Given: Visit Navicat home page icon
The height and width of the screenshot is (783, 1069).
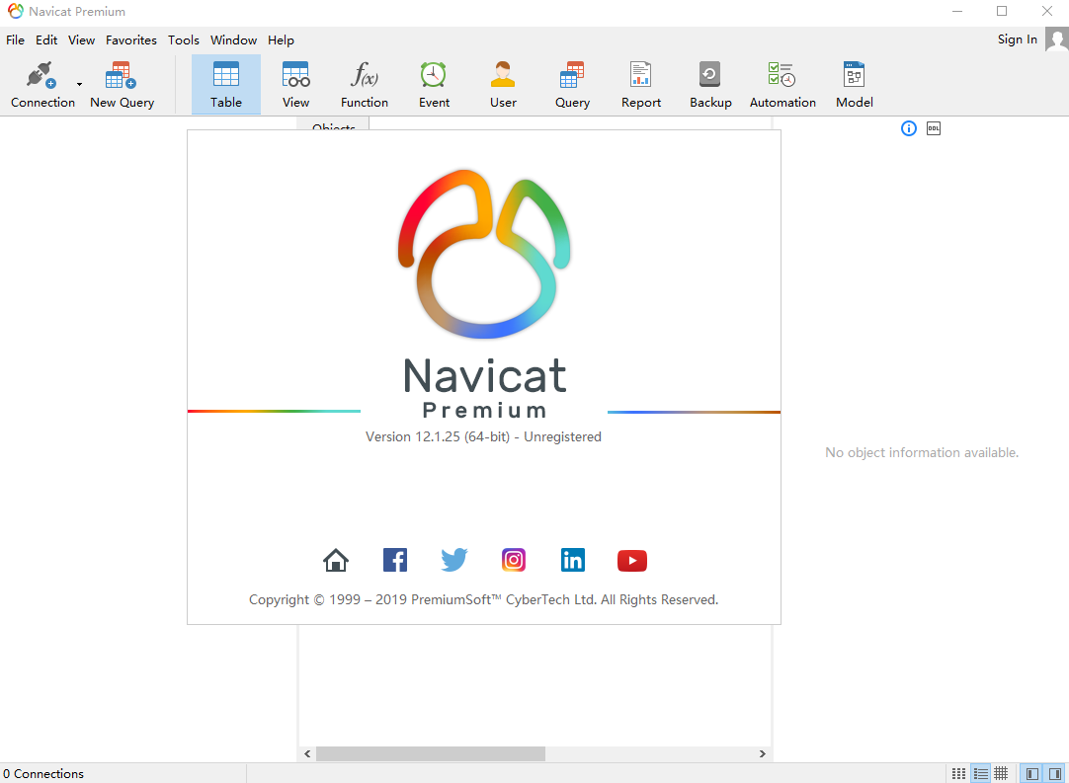Looking at the screenshot, I should pyautogui.click(x=336, y=560).
